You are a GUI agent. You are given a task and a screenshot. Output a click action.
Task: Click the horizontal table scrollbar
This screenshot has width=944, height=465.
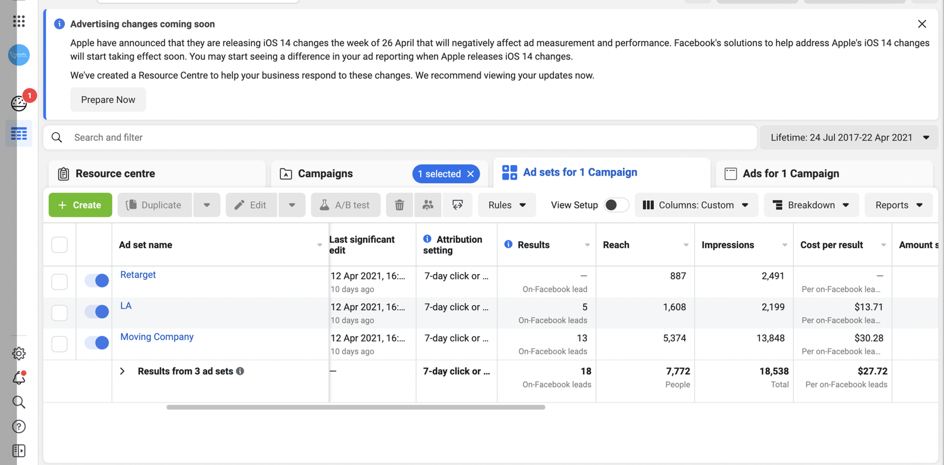coord(355,407)
